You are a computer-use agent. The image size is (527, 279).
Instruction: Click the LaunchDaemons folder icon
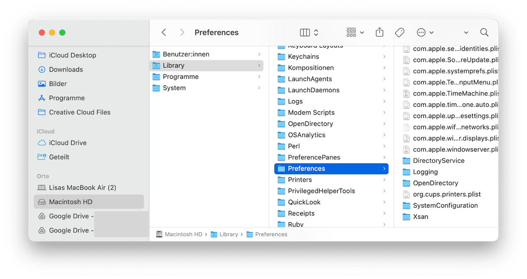281,90
